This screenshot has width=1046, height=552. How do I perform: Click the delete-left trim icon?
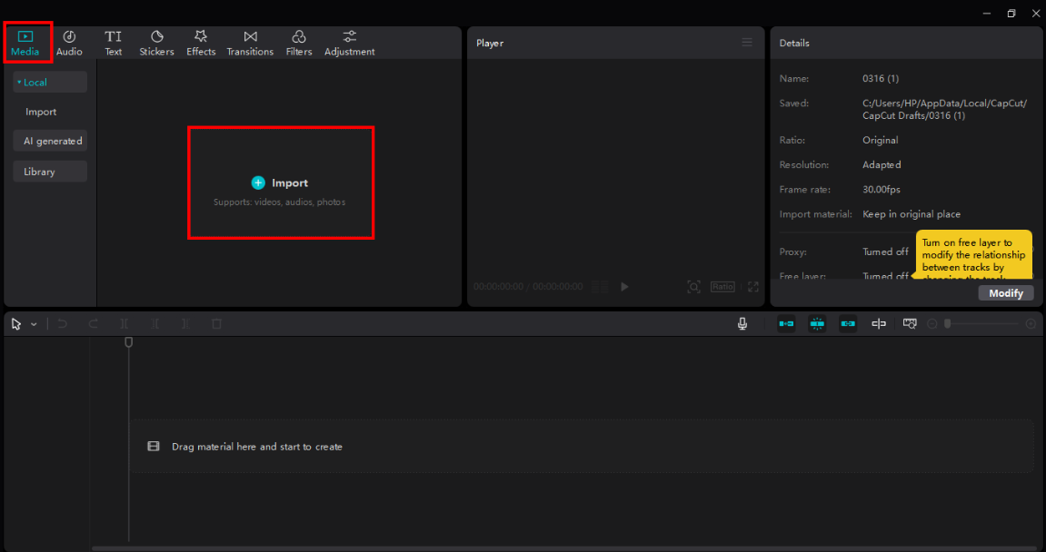(154, 324)
